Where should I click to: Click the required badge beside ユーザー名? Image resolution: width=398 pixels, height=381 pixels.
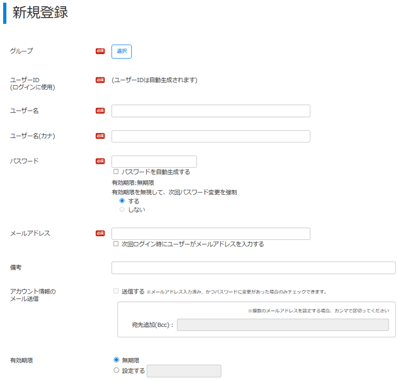click(100, 111)
